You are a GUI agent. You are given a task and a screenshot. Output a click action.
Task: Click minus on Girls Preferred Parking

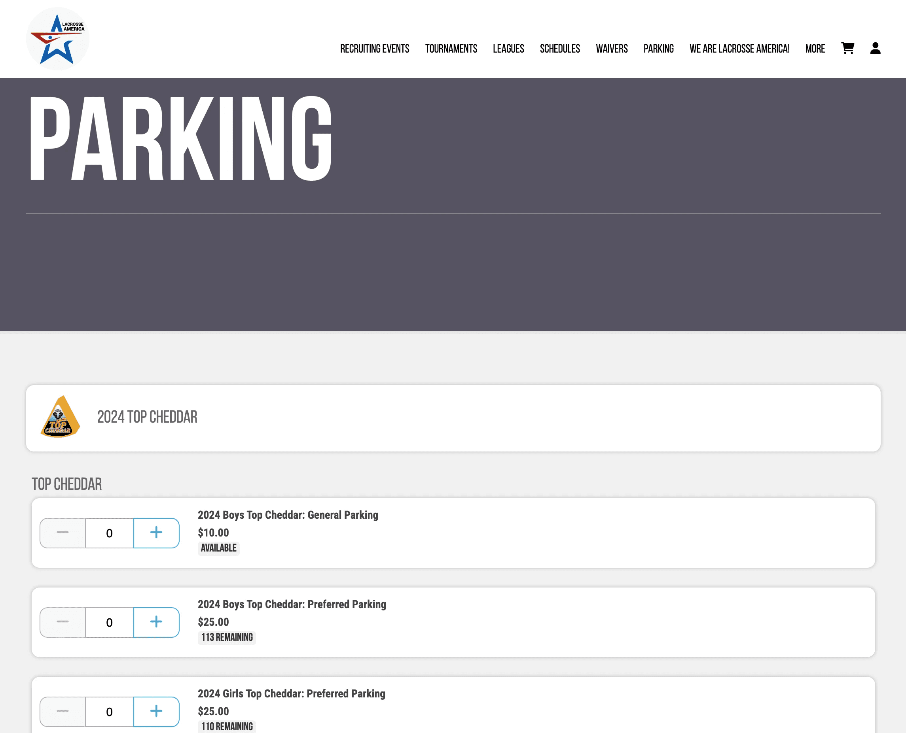(x=63, y=712)
